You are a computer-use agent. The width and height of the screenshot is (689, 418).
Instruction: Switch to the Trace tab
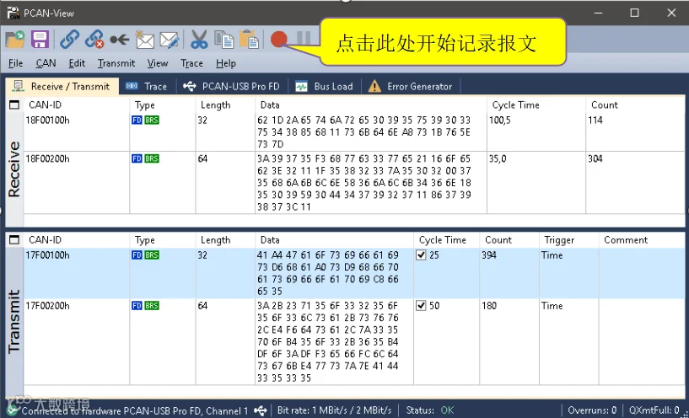[x=147, y=87]
